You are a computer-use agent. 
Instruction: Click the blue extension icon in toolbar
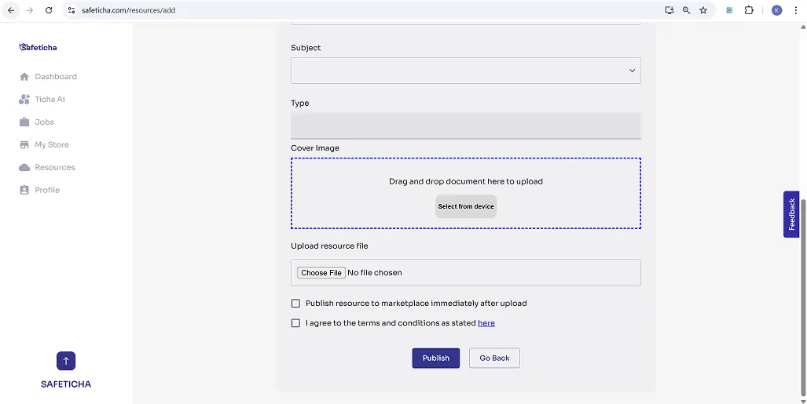coord(729,10)
